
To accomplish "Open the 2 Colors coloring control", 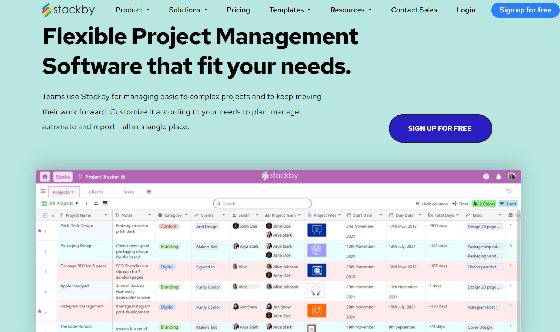I will (484, 204).
